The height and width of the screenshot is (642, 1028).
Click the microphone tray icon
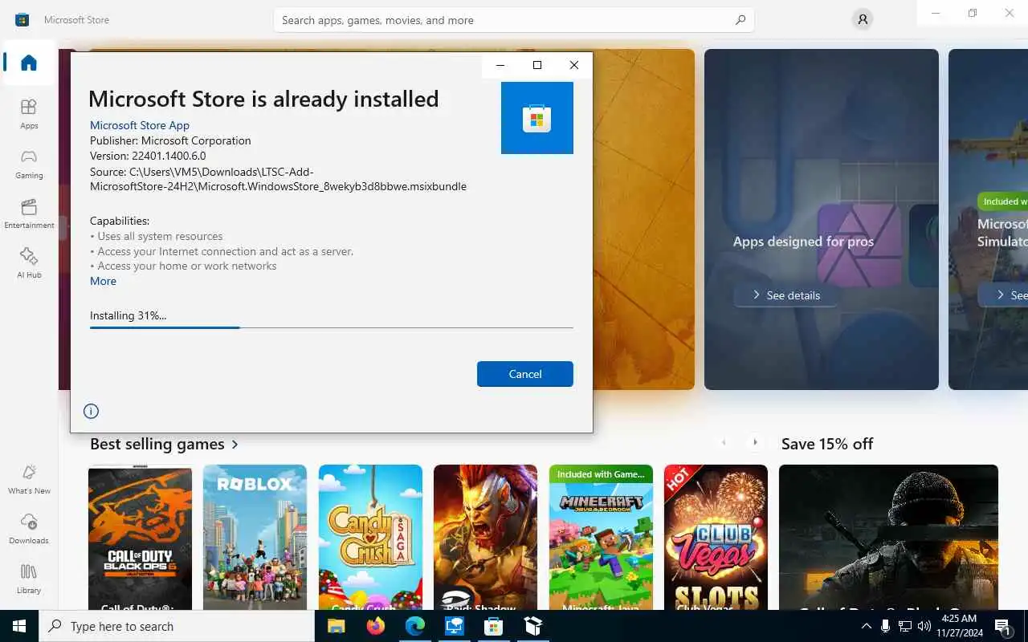pos(885,626)
